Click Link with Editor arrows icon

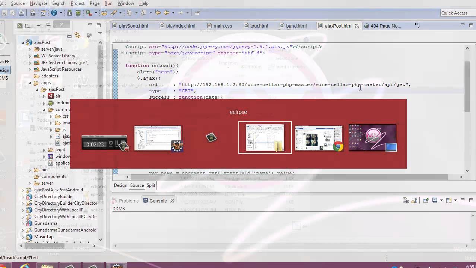pyautogui.click(x=77, y=35)
